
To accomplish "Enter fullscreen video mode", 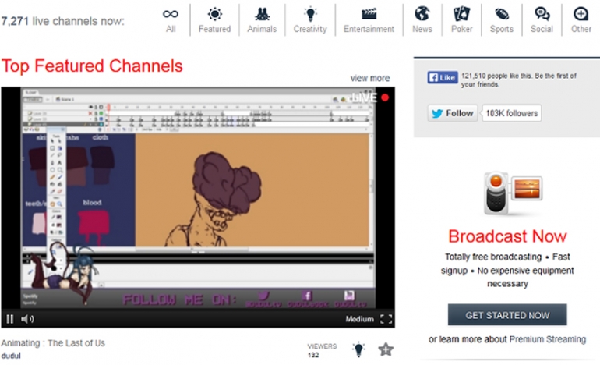I will [386, 319].
